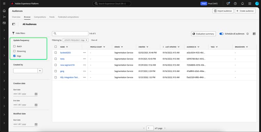Open the Help question mark icon
Viewport: 261px width, 132px height.
[x=235, y=3]
